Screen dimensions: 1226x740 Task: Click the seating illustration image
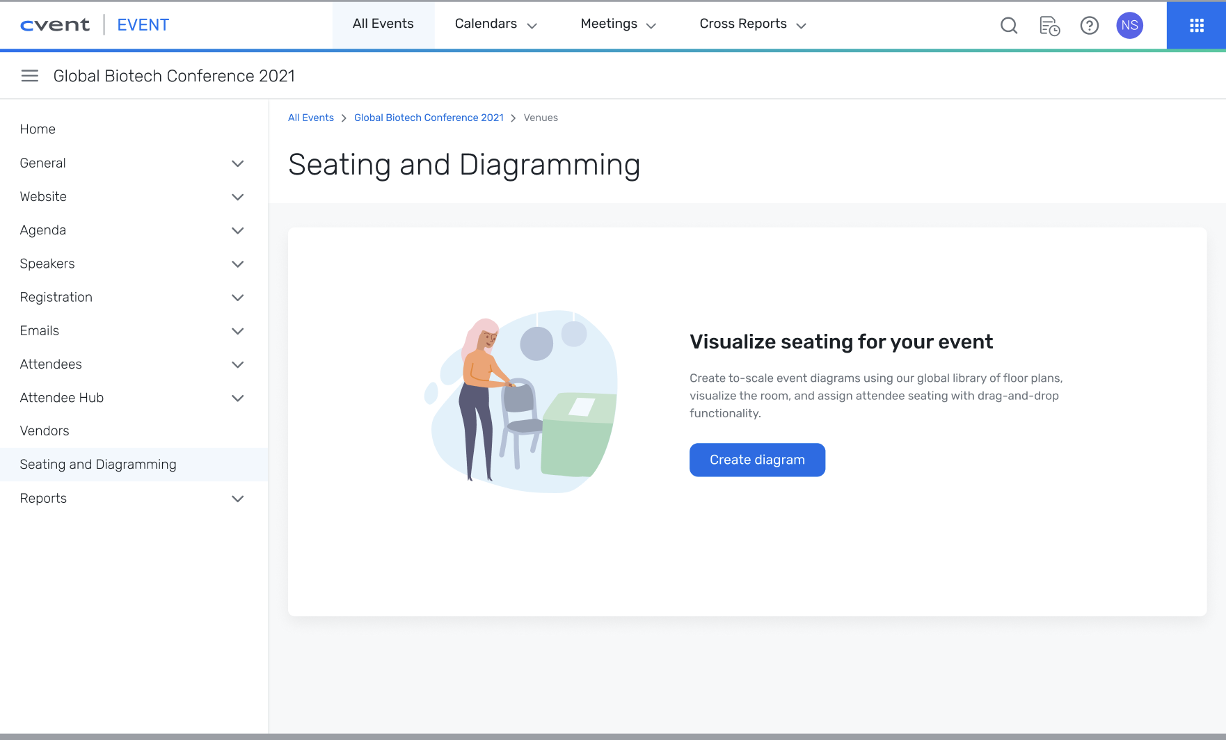point(520,401)
